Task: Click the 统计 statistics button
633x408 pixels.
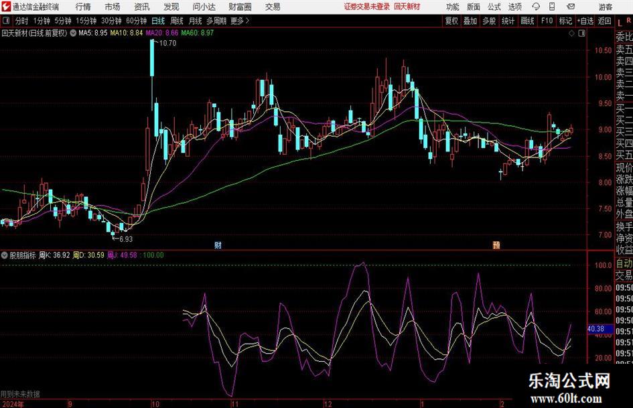Action: [x=508, y=21]
